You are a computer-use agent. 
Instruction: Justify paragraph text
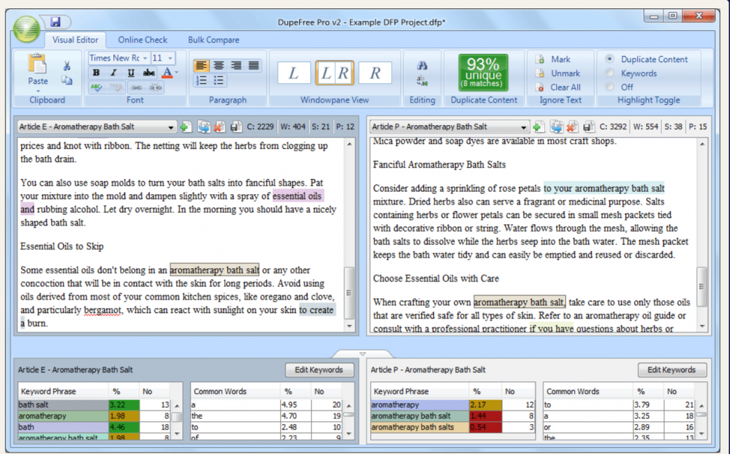pyautogui.click(x=254, y=66)
